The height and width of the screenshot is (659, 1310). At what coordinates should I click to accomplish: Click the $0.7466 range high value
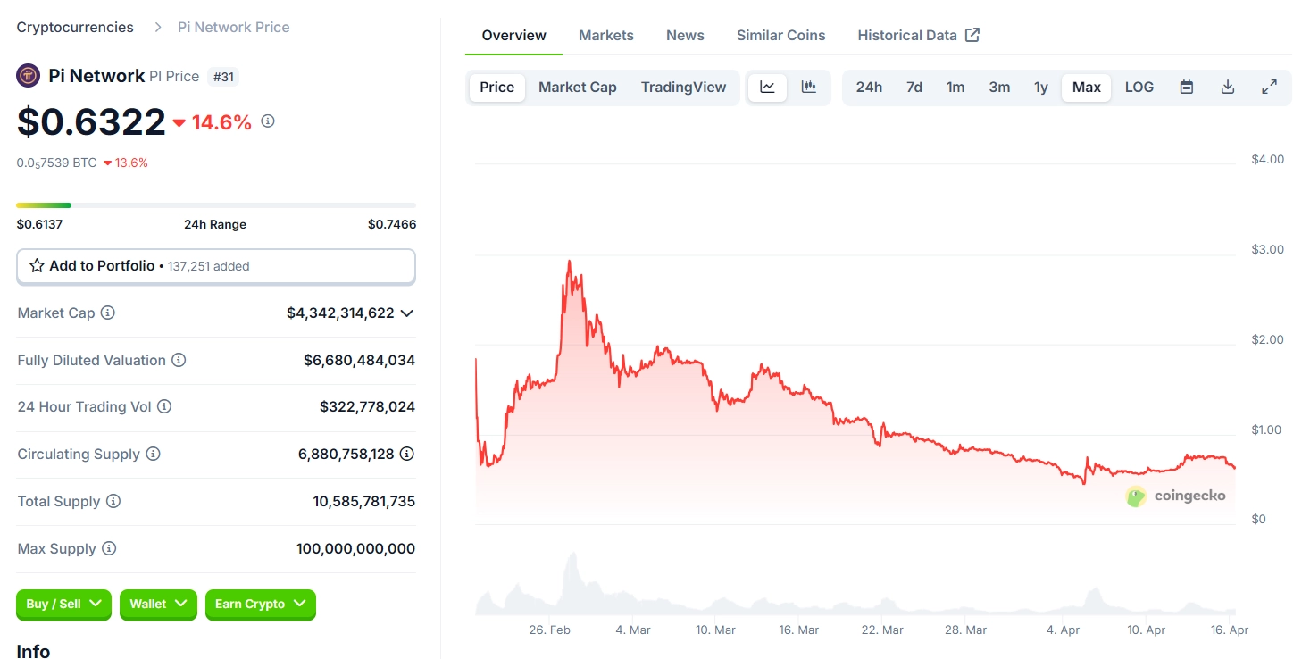pyautogui.click(x=392, y=224)
